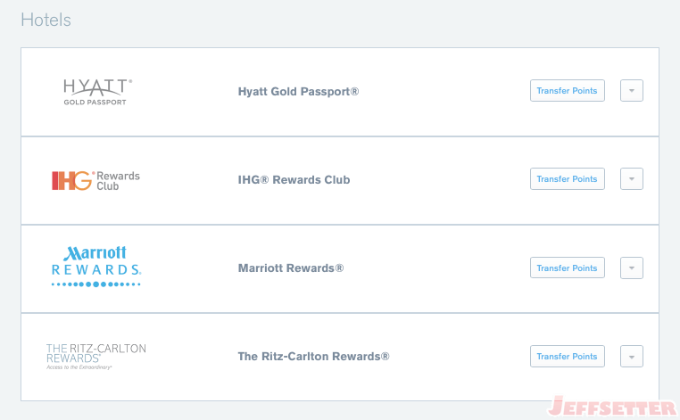Click the Marriott Rewards logo
Viewport: 680px width, 420px height.
(x=96, y=266)
